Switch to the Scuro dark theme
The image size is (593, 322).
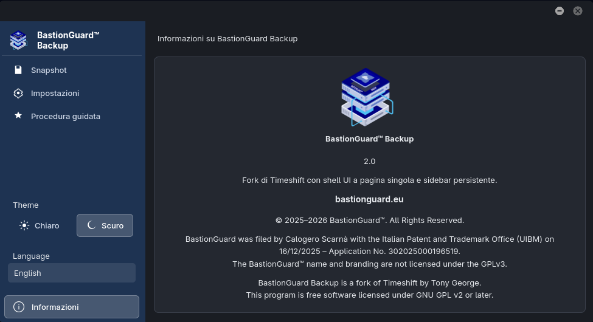(x=105, y=225)
